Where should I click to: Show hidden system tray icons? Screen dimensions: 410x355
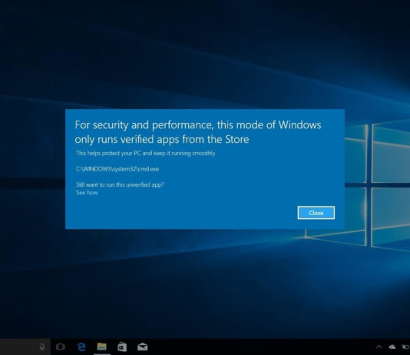pyautogui.click(x=379, y=347)
